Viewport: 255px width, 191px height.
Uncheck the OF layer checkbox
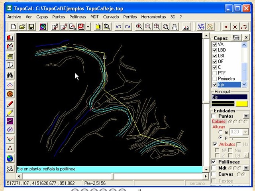coord(215,61)
